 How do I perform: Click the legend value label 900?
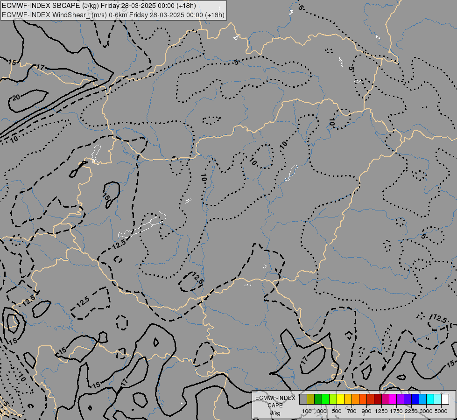coord(366,411)
